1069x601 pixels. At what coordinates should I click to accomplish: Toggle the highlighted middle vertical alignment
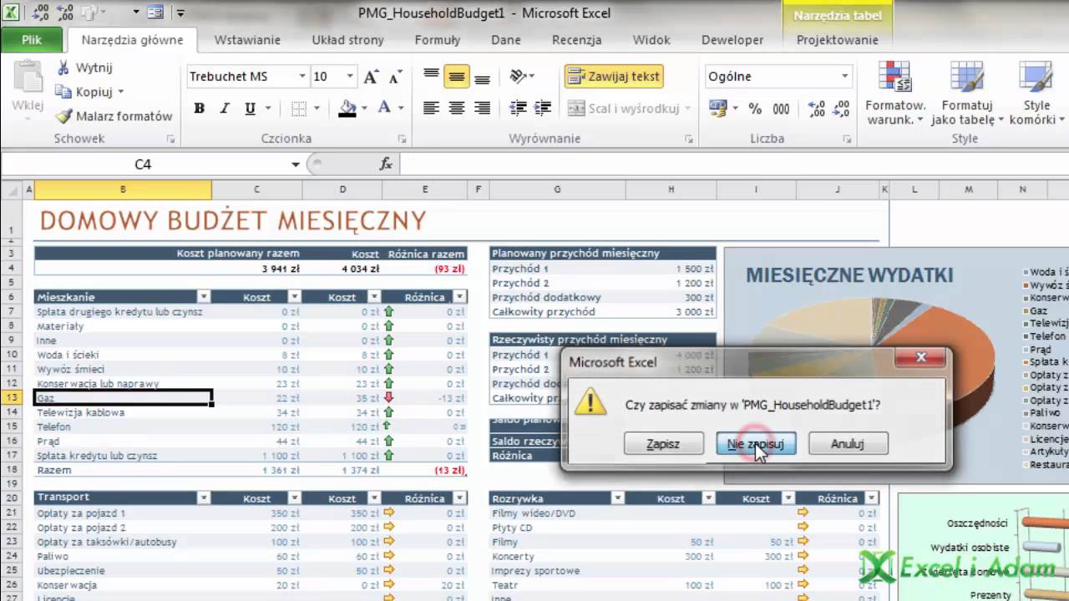(456, 77)
